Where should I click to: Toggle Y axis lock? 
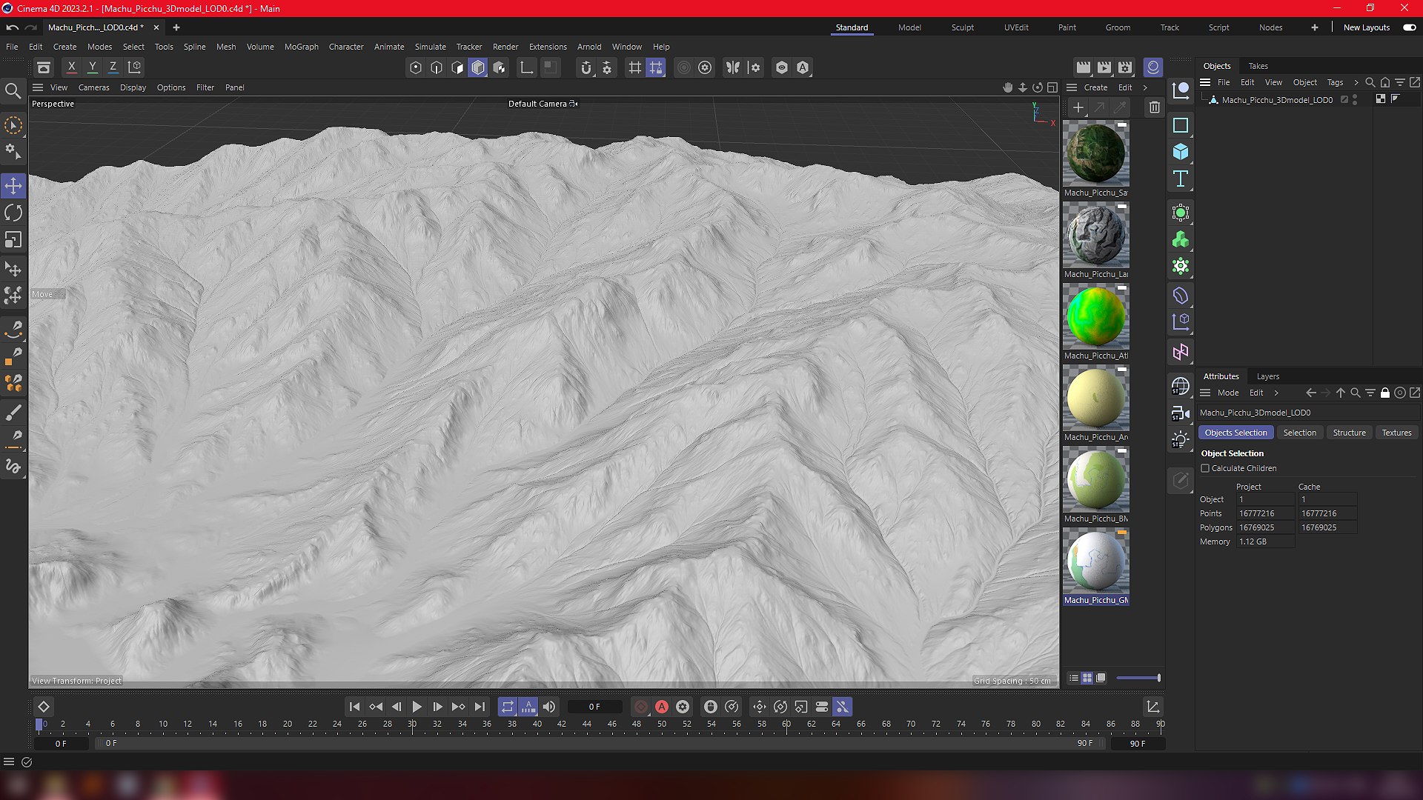pos(93,67)
